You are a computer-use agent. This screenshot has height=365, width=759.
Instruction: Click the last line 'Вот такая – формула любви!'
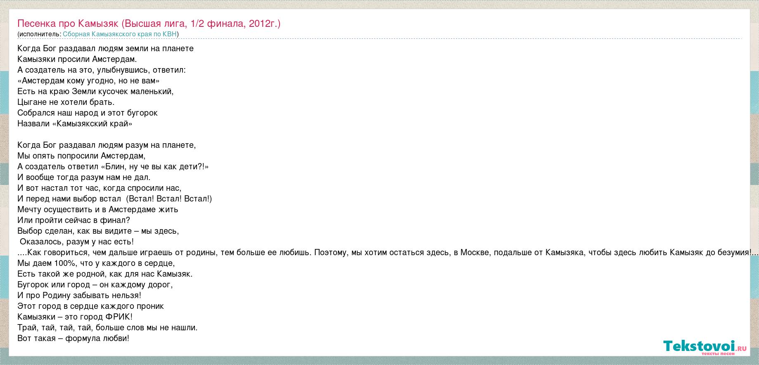click(x=73, y=339)
